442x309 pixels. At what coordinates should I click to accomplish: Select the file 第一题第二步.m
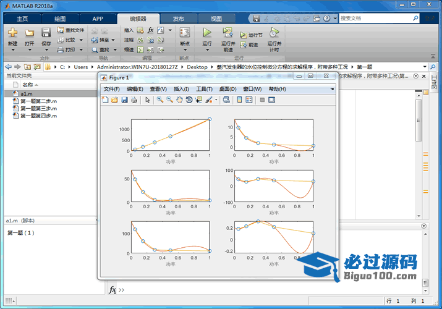click(x=38, y=101)
